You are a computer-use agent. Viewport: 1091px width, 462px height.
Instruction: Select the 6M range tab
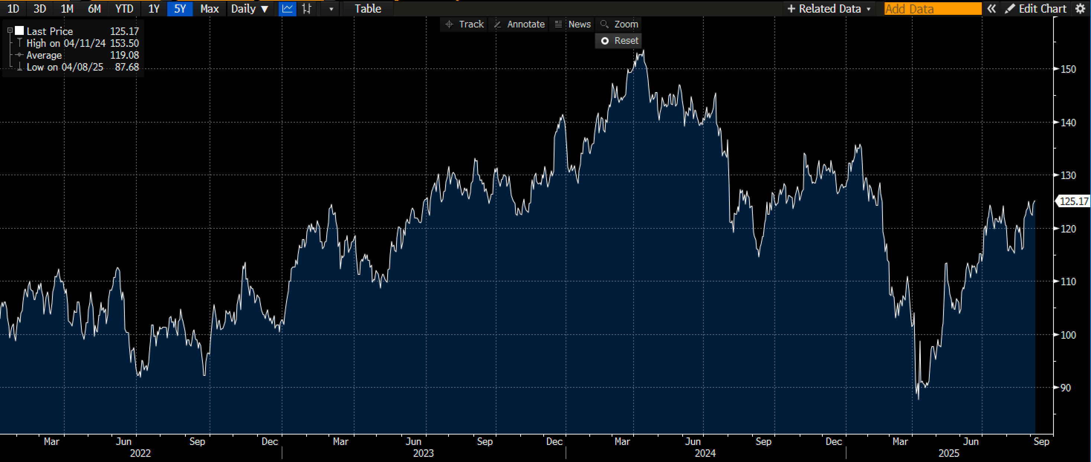coord(94,9)
